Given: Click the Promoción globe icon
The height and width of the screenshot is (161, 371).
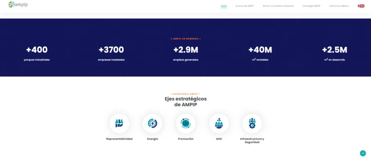Looking at the screenshot, I should [186, 123].
